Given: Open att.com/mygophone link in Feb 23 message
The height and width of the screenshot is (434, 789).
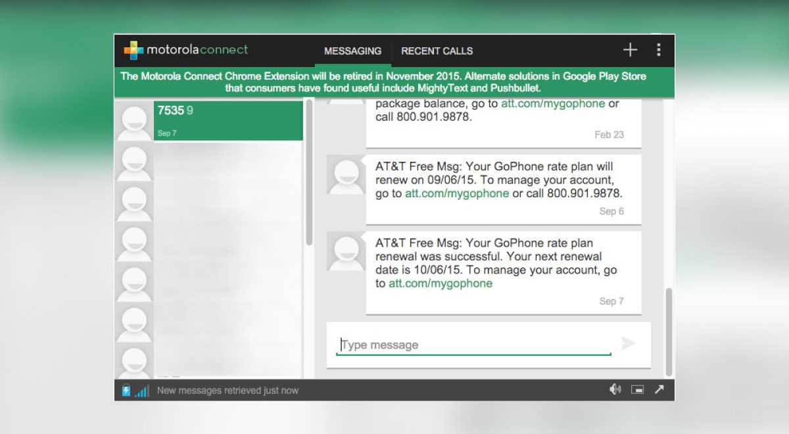Looking at the screenshot, I should (553, 103).
